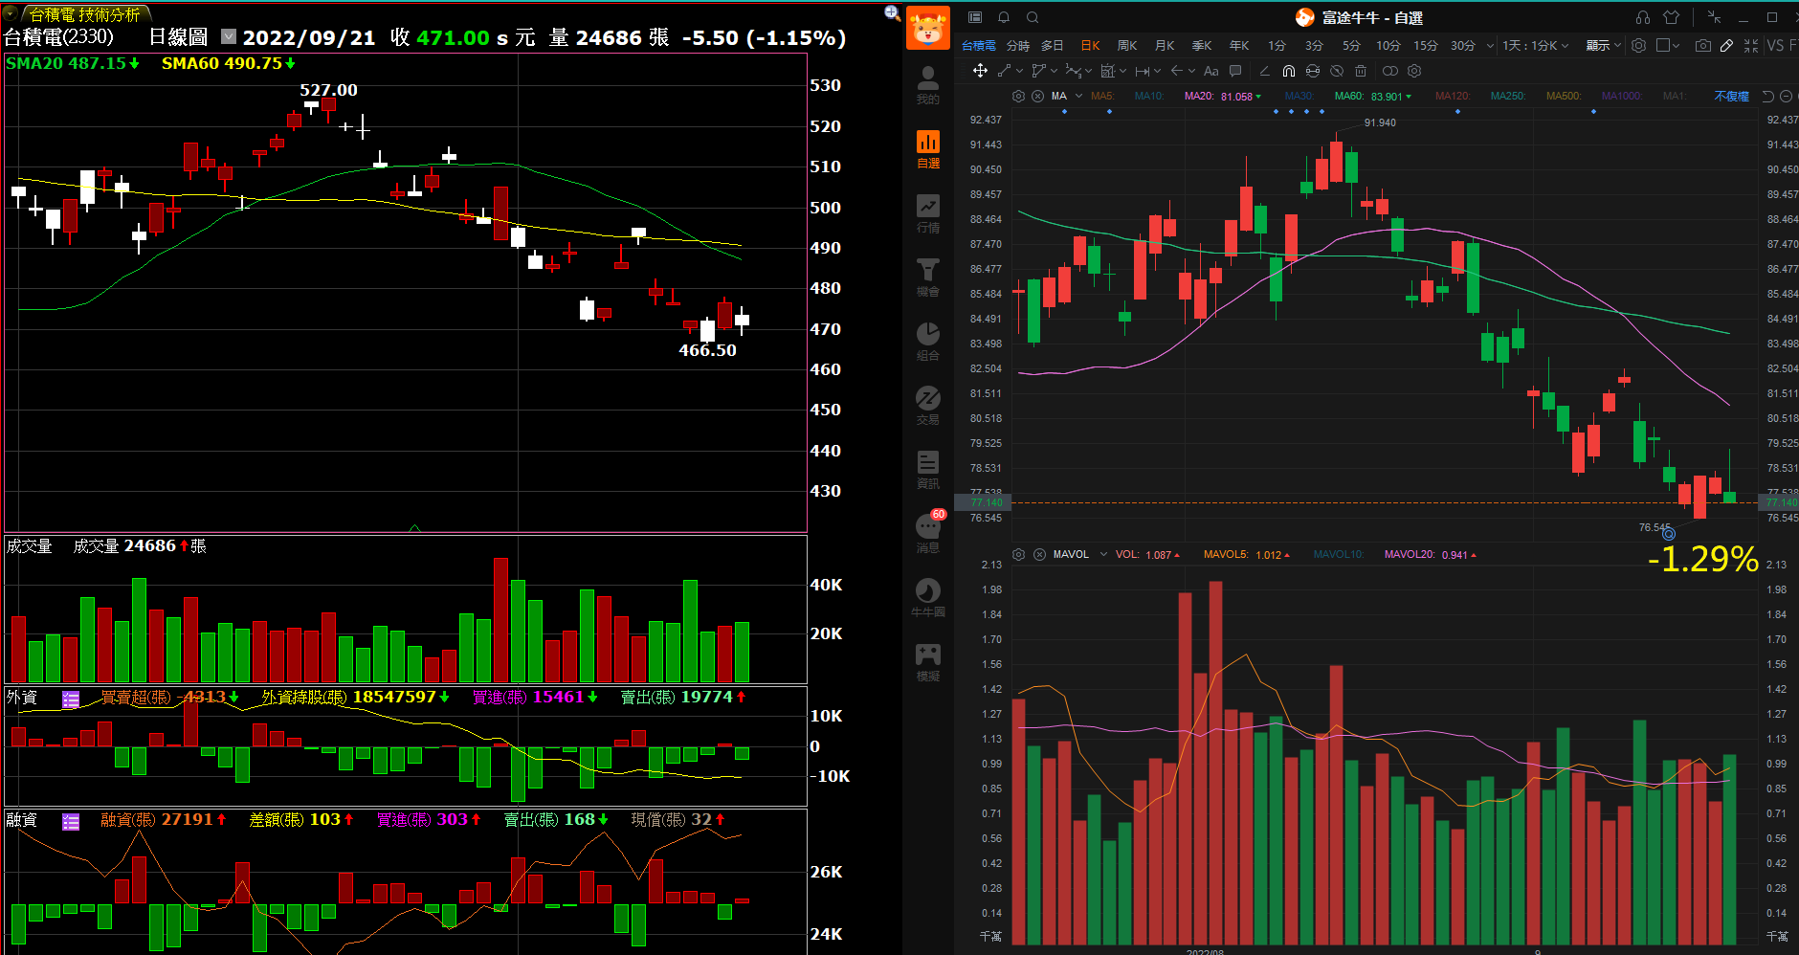Open 模擬 paper trading sidebar icon
1799x955 pixels.
tap(927, 662)
